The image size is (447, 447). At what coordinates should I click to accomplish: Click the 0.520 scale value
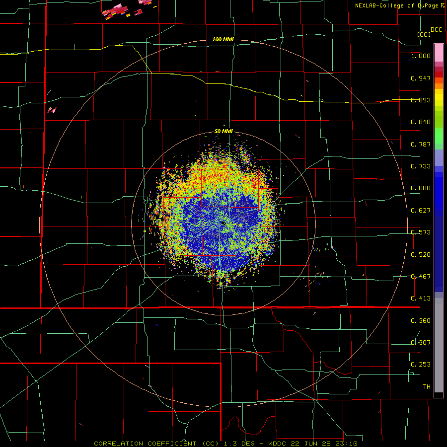tap(421, 255)
